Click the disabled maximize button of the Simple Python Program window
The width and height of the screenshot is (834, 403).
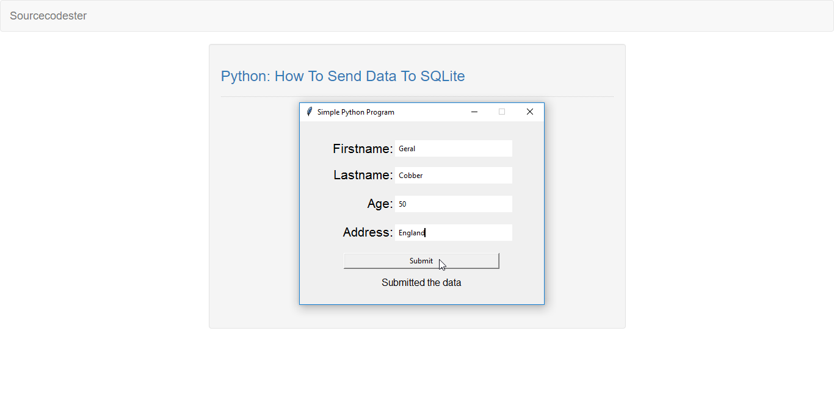pyautogui.click(x=502, y=112)
